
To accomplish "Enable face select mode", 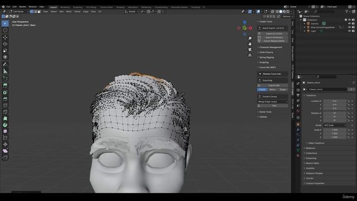I will [x=39, y=11].
